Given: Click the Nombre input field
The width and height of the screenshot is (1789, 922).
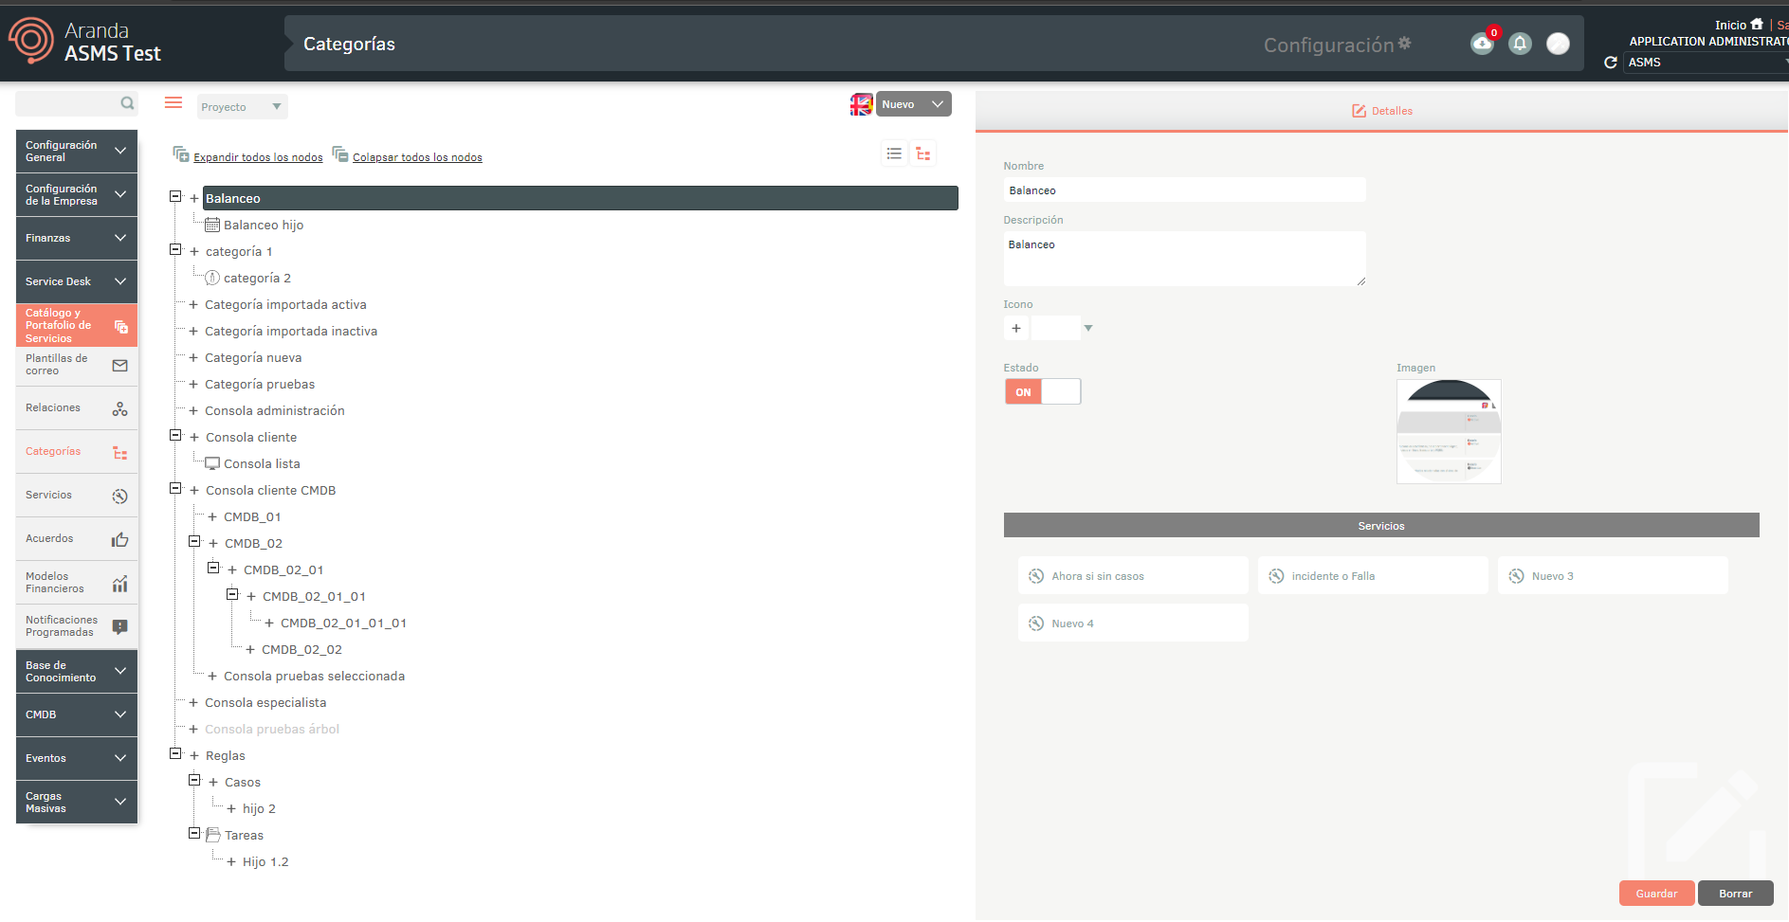Looking at the screenshot, I should tap(1184, 190).
